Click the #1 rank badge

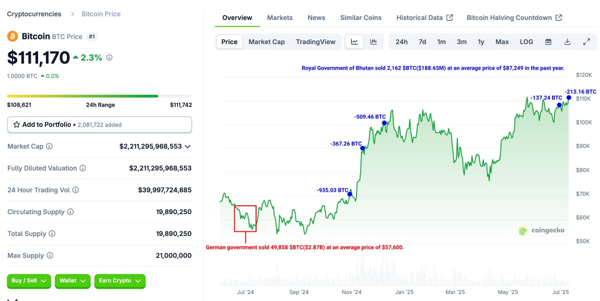pos(92,36)
